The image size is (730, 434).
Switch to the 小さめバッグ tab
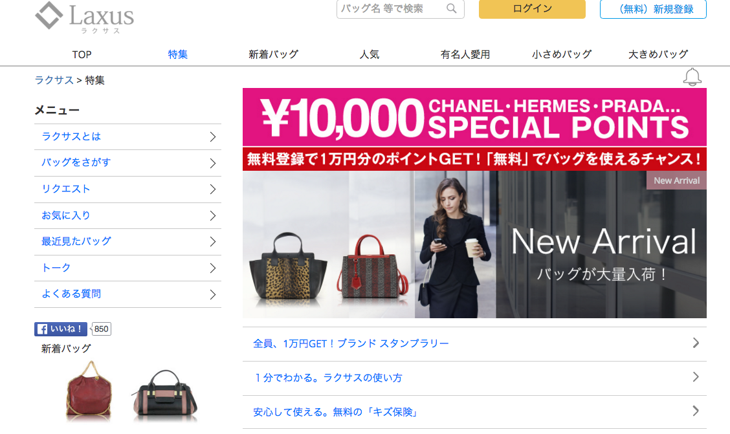click(x=562, y=54)
